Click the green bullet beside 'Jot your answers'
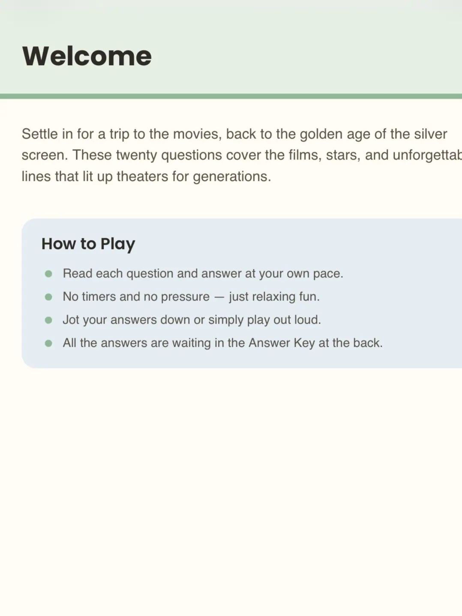 (48, 320)
